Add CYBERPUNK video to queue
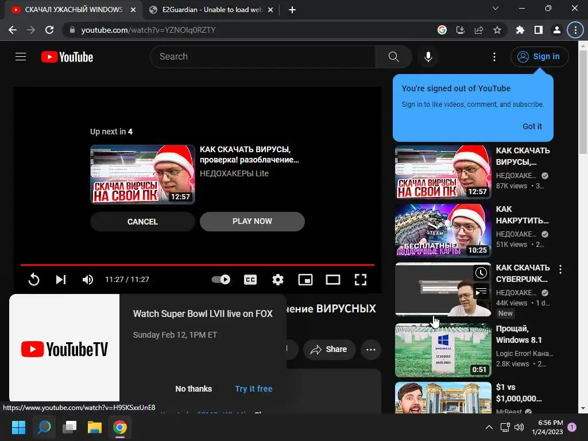This screenshot has width=588, height=441. click(x=481, y=291)
